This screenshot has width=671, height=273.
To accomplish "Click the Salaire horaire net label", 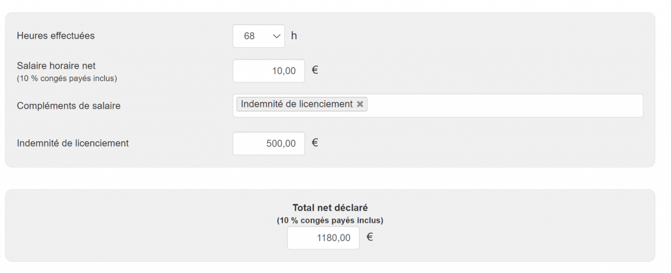I will pyautogui.click(x=56, y=65).
